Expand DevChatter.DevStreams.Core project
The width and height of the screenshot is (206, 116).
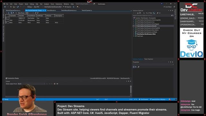tap(134, 22)
